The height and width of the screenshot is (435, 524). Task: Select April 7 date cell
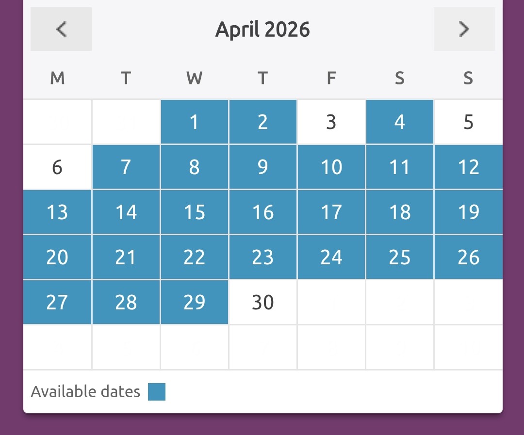tap(126, 167)
